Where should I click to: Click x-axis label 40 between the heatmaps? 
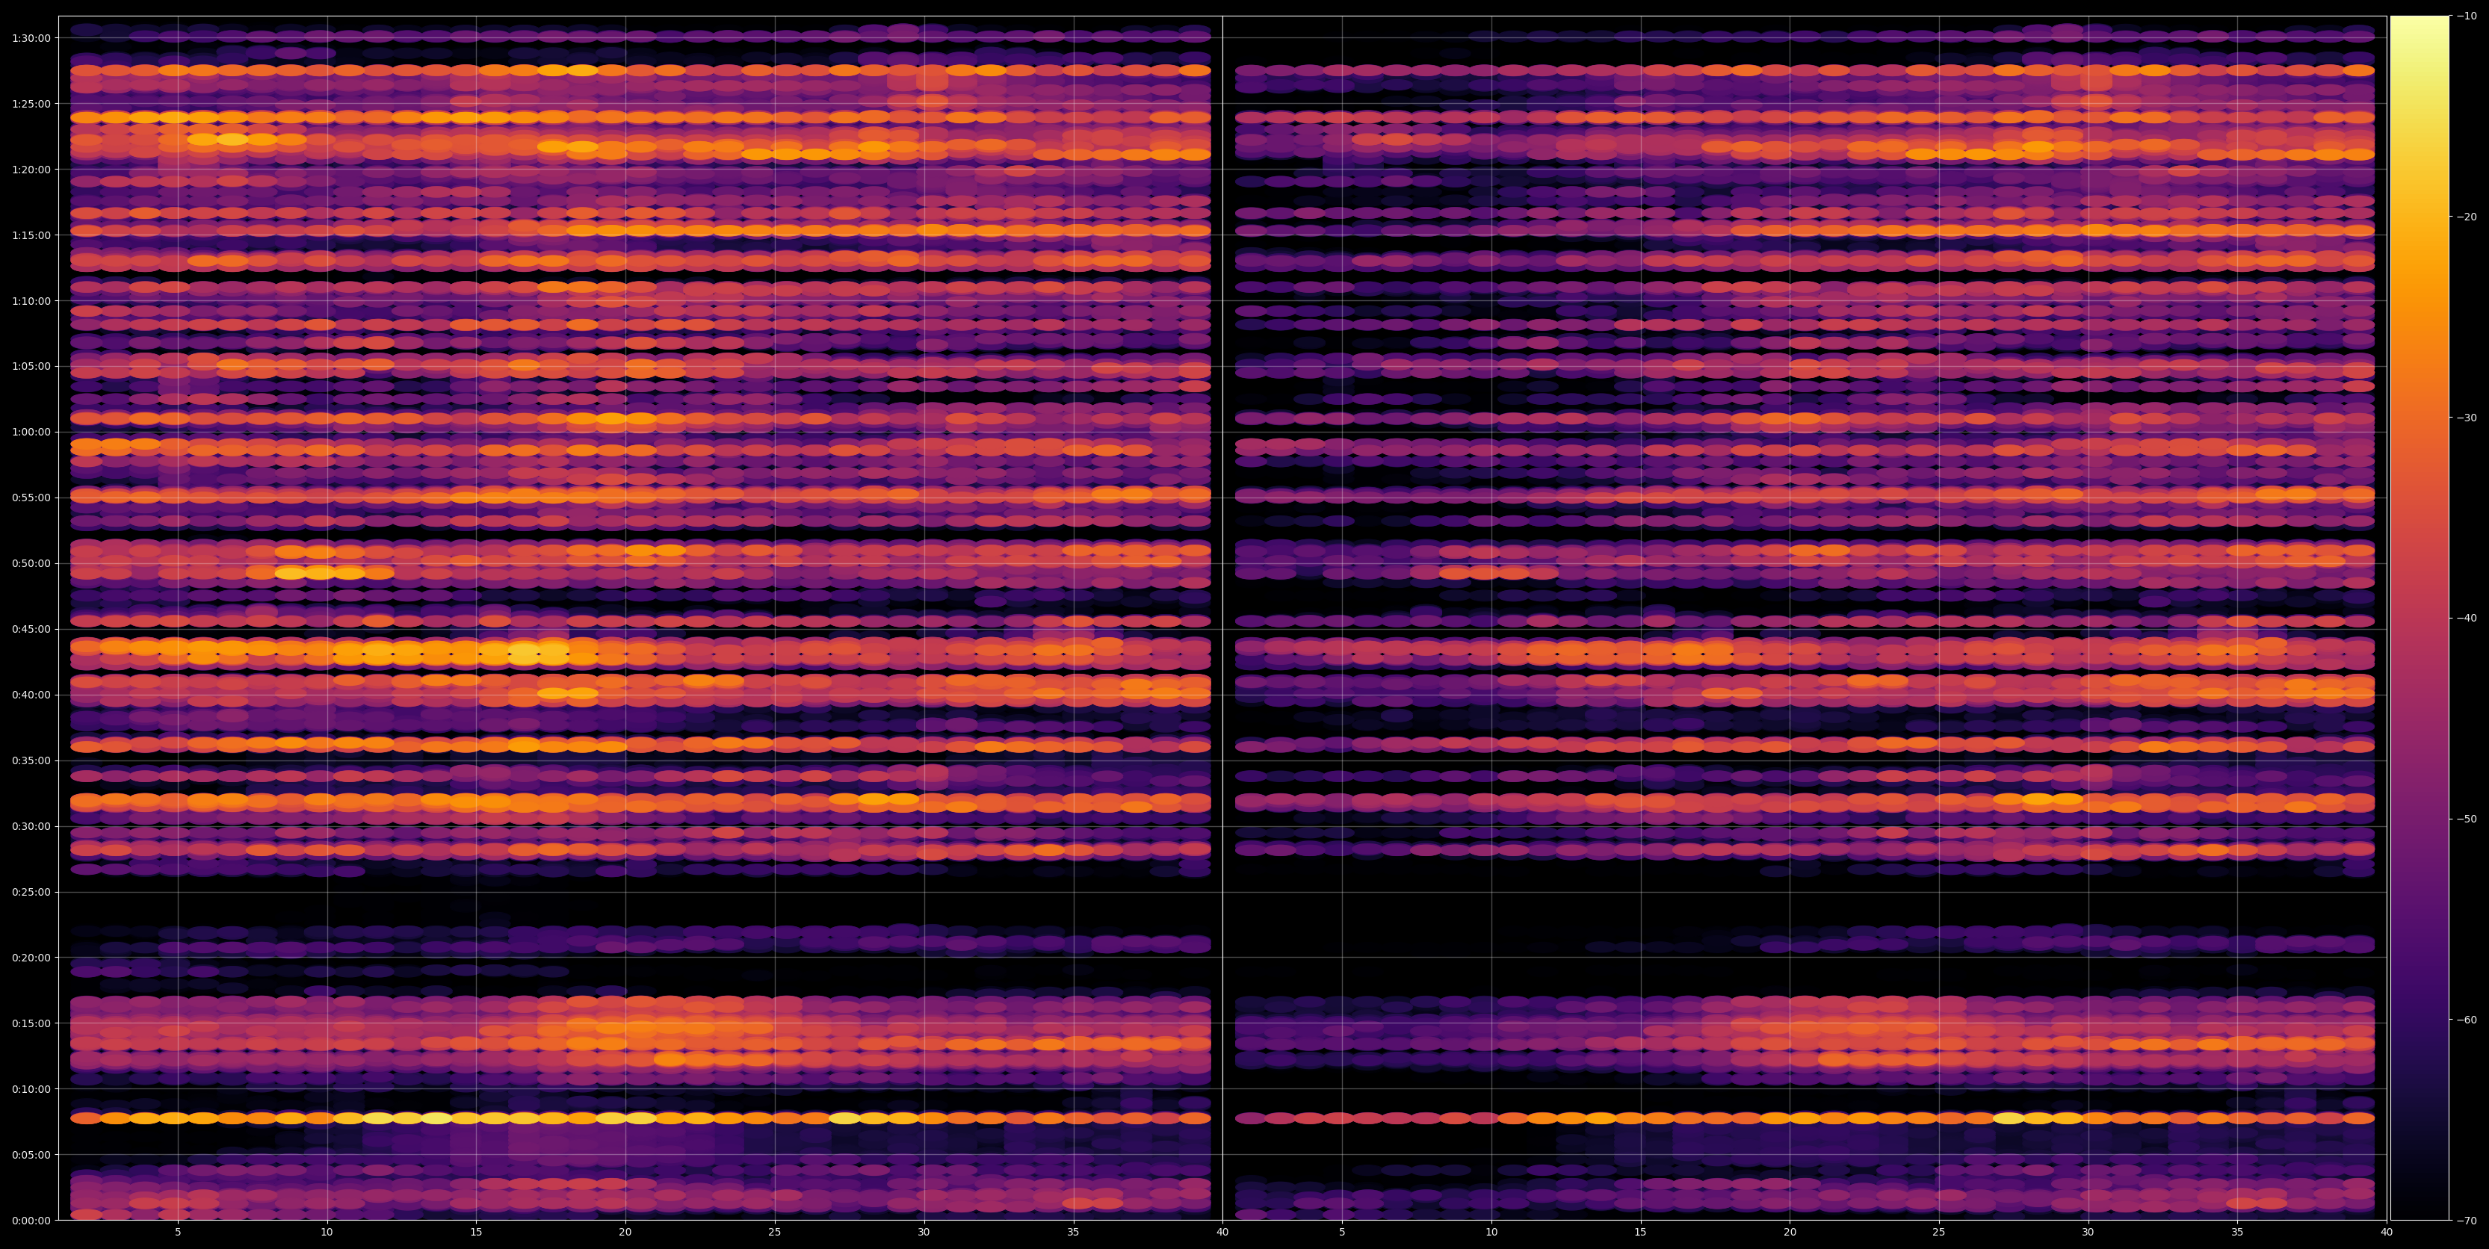click(x=1222, y=1233)
